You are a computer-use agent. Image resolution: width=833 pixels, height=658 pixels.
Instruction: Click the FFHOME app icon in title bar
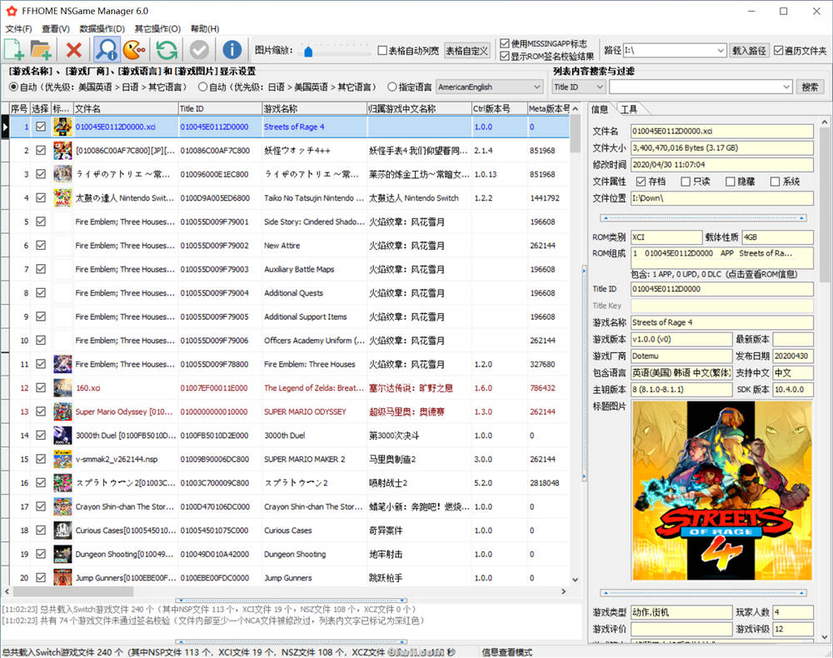click(12, 11)
